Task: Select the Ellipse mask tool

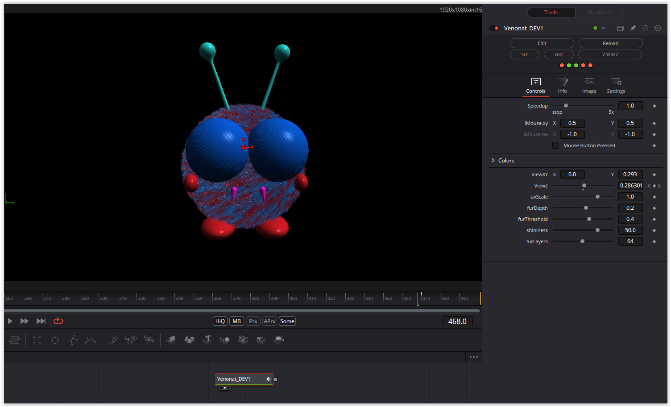Action: point(55,340)
